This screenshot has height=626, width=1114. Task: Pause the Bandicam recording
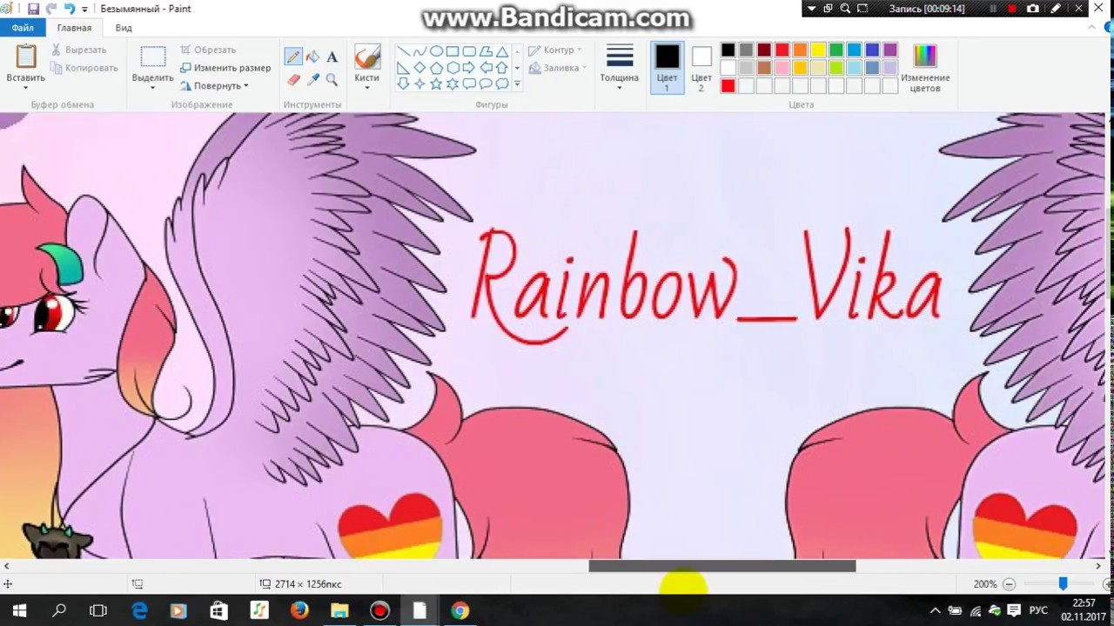(x=993, y=9)
